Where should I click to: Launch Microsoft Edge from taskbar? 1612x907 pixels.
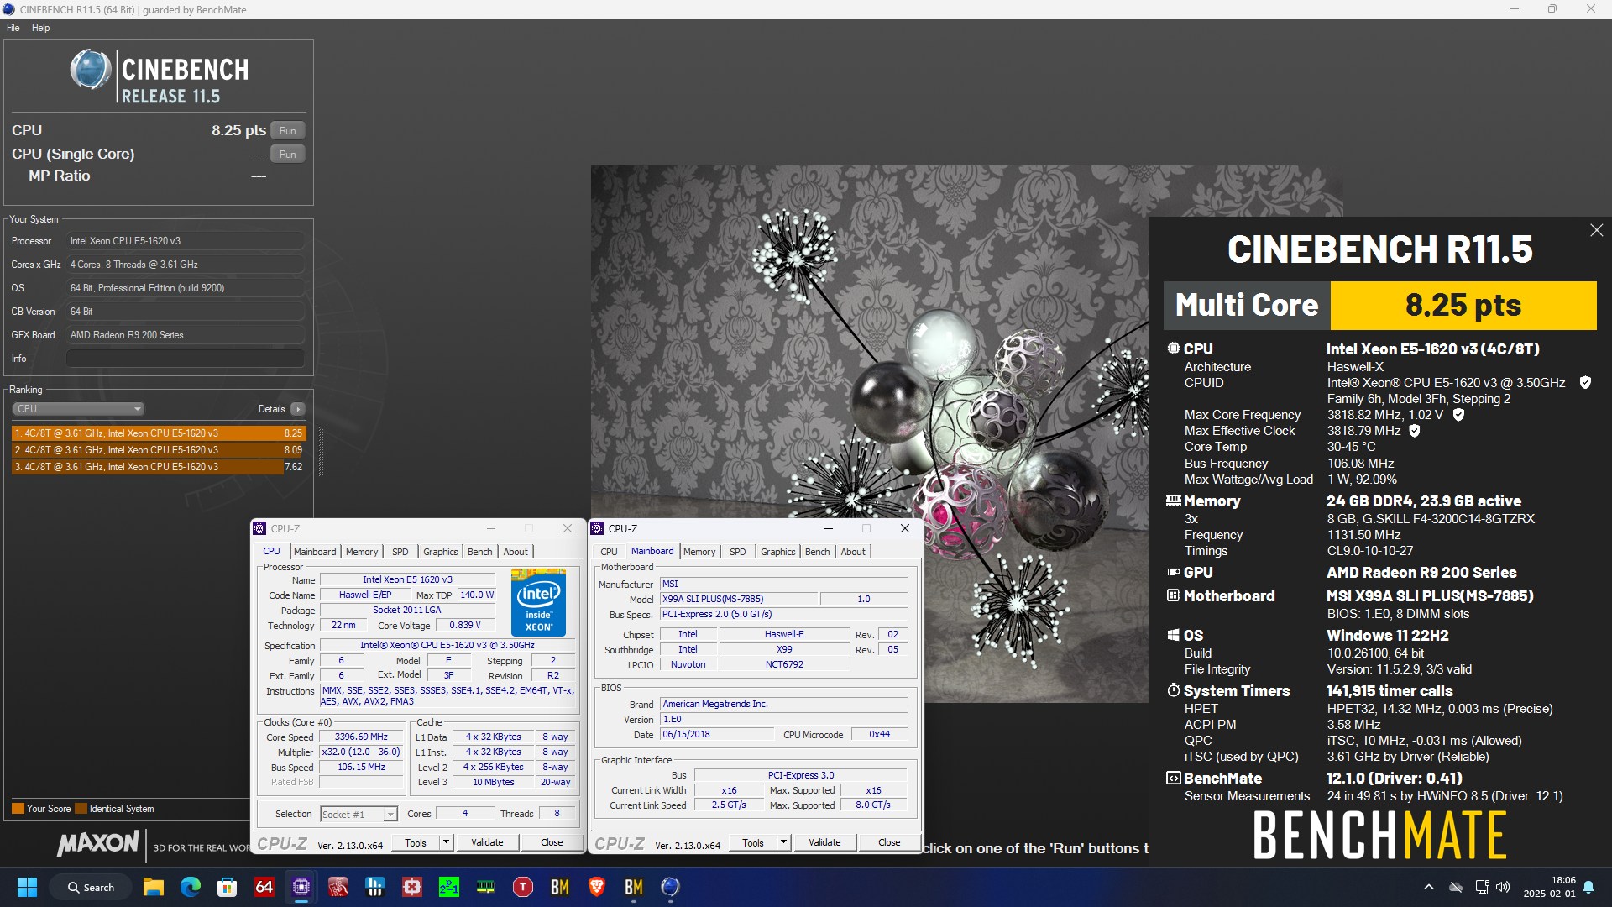coord(191,887)
